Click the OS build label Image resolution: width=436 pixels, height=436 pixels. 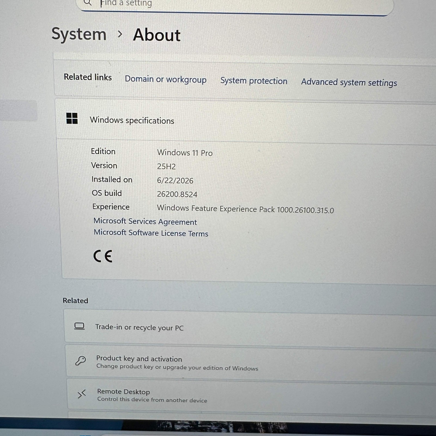(x=107, y=193)
